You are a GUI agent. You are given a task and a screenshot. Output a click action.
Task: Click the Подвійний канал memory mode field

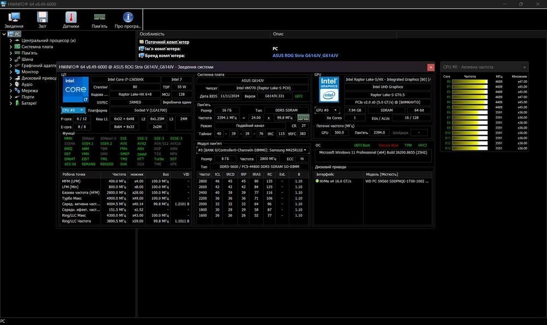(250, 126)
